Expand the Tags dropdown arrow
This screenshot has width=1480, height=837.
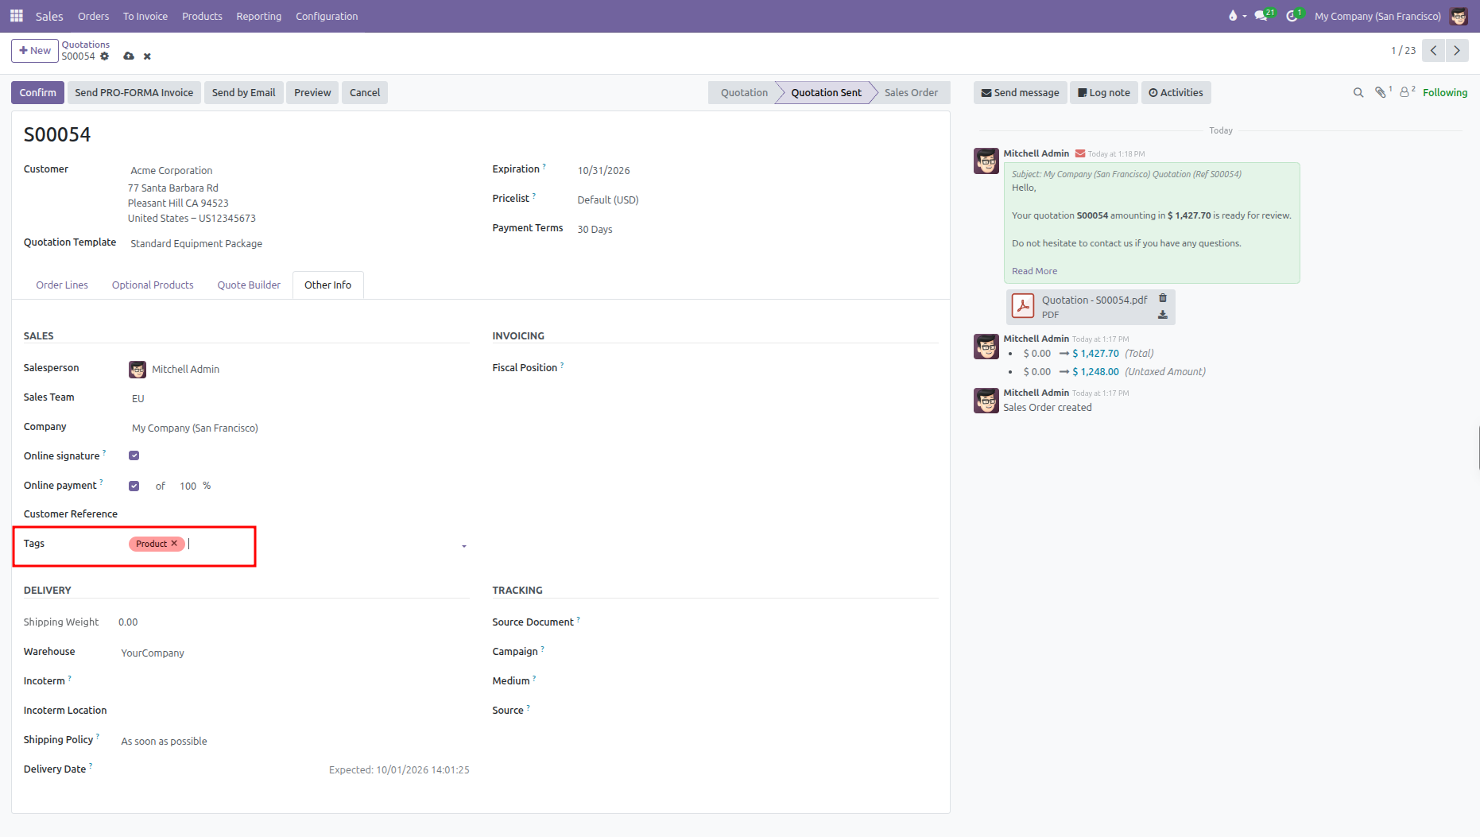(x=464, y=546)
